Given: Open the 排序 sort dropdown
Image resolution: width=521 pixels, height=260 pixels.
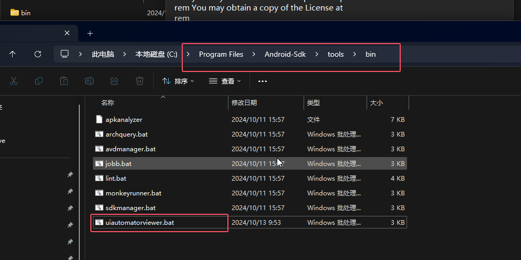Looking at the screenshot, I should pyautogui.click(x=178, y=81).
